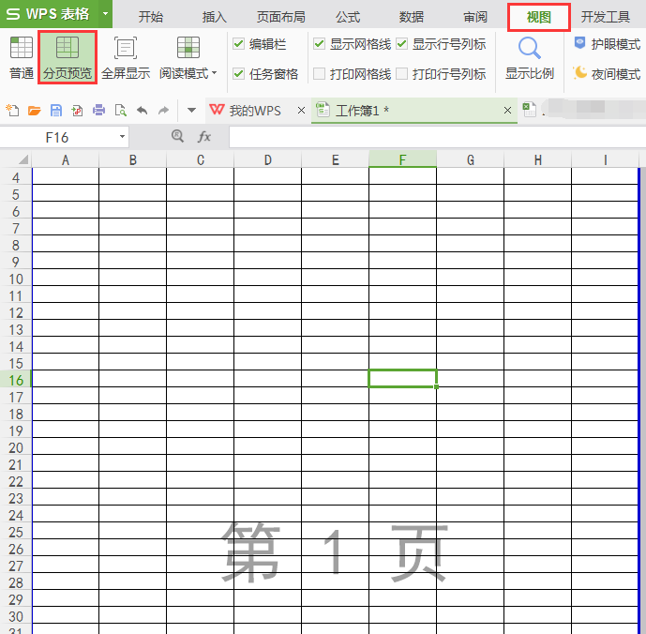Screen dimensions: 646x634
Task: Expand the name box dropdown arrow
Action: (x=122, y=138)
